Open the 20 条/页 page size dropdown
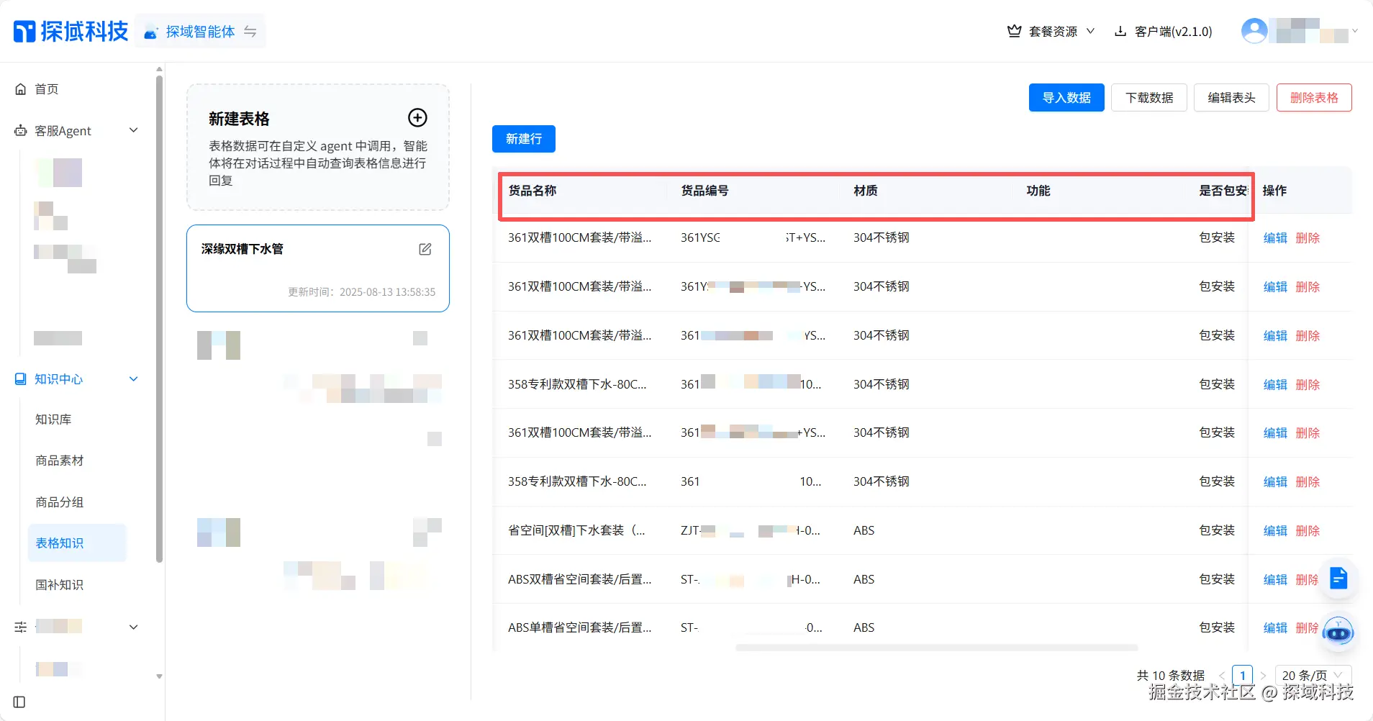This screenshot has height=721, width=1373. pos(1313,676)
